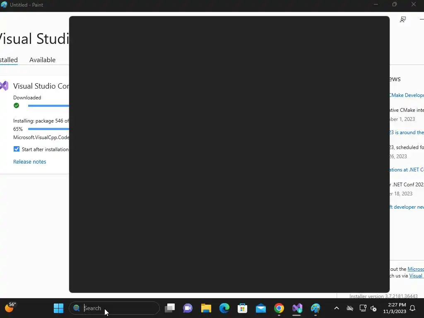This screenshot has height=318, width=424.
Task: Open the 'ft developer news' link
Action: click(x=407, y=207)
